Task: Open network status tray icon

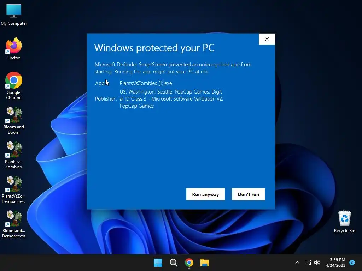Action: [x=308, y=263]
